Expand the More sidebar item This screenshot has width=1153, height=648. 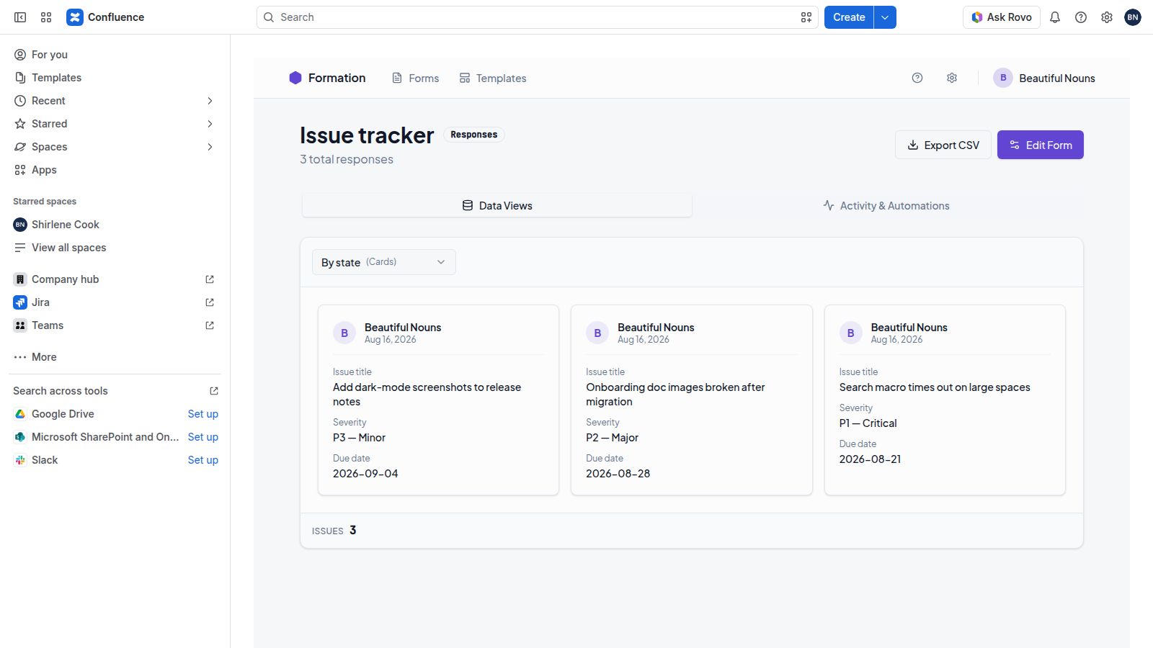pyautogui.click(x=115, y=357)
